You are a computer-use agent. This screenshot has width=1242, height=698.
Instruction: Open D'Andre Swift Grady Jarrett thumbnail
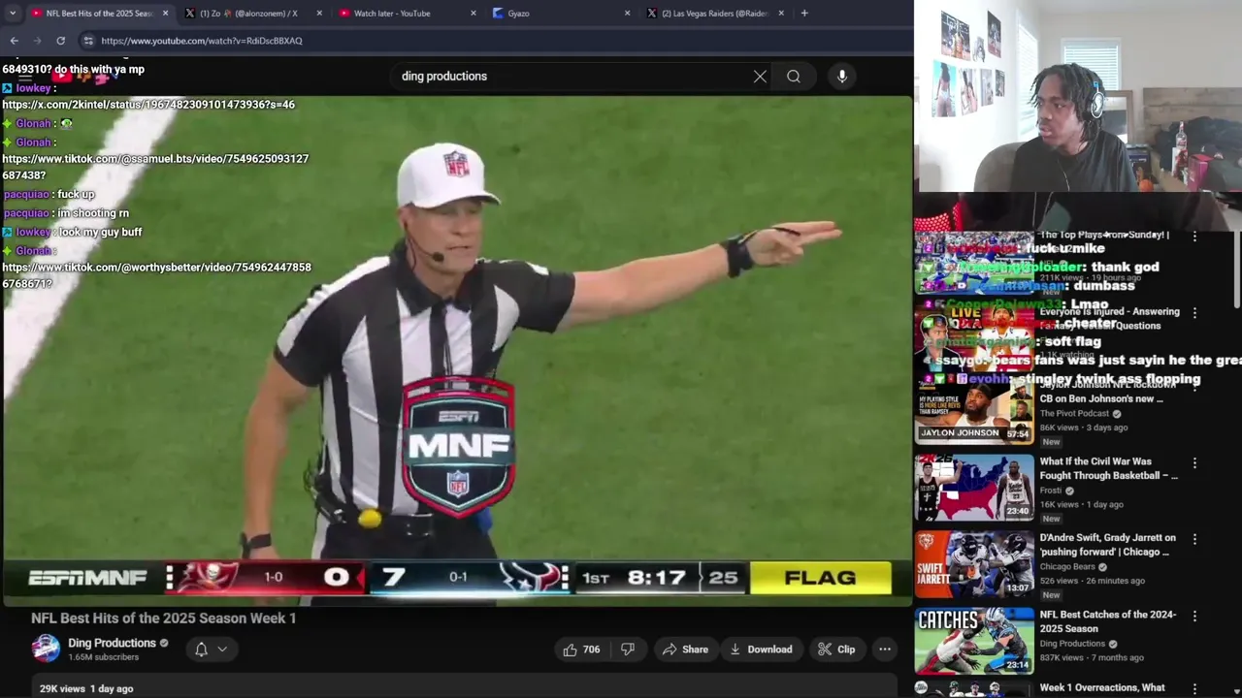[x=973, y=564]
